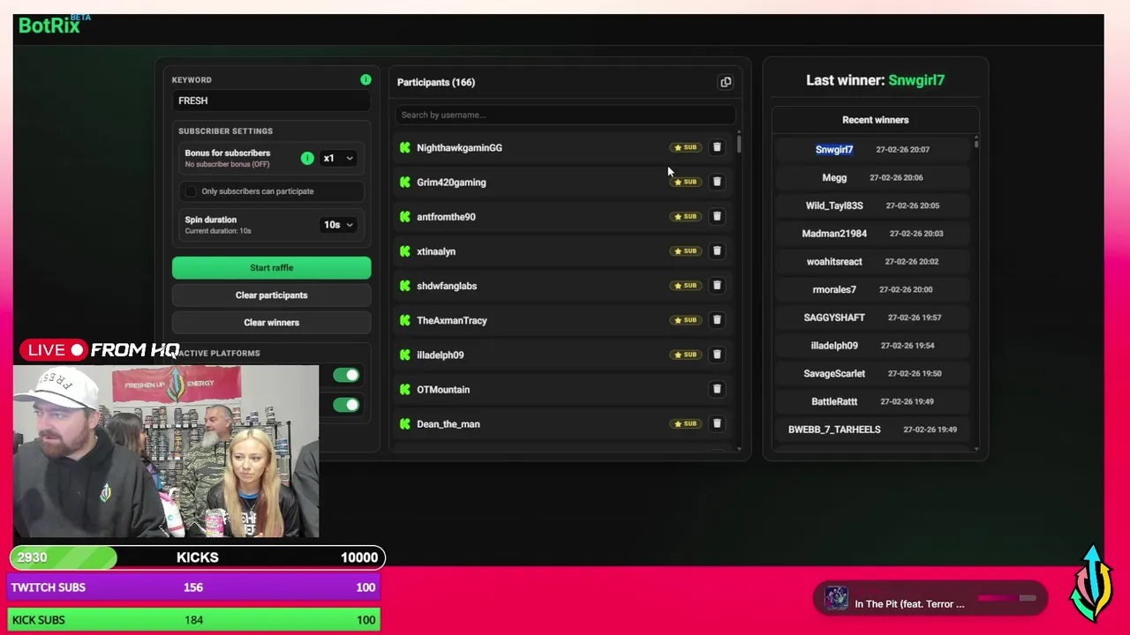
Task: Click the Start raffle button
Action: [271, 268]
